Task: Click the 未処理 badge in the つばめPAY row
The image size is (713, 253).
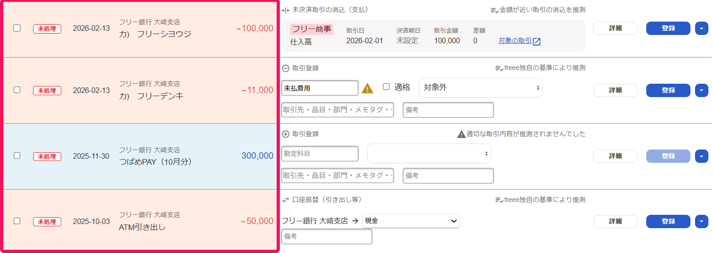Action: pos(47,156)
